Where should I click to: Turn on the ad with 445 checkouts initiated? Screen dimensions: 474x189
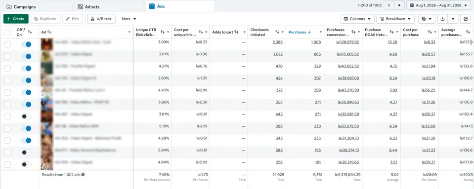click(26, 116)
